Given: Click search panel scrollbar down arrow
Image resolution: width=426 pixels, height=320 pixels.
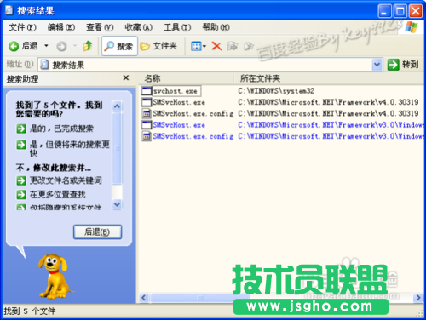Looking at the screenshot, I should [x=117, y=204].
